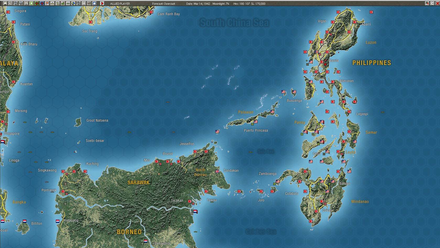Open the cloud weather toolbar icon
This screenshot has height=248, width=440.
94,3
